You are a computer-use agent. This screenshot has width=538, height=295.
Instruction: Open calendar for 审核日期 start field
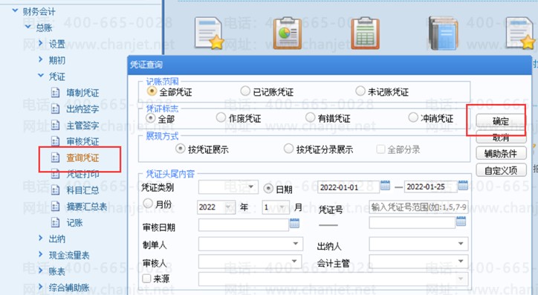click(294, 224)
